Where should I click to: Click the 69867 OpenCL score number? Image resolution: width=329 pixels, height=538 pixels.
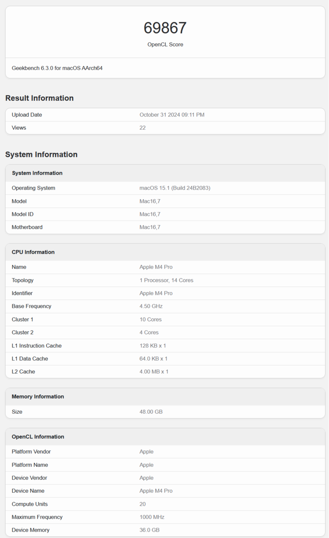tap(165, 28)
